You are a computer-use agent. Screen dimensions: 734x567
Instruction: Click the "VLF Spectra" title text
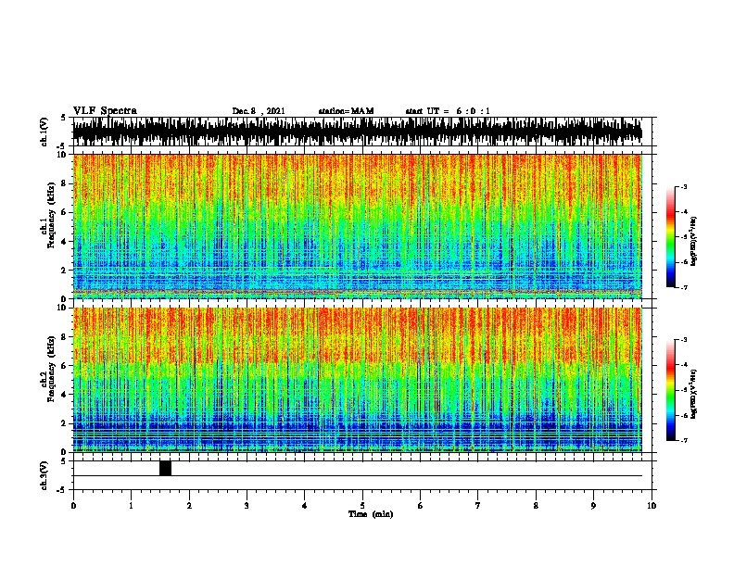105,111
